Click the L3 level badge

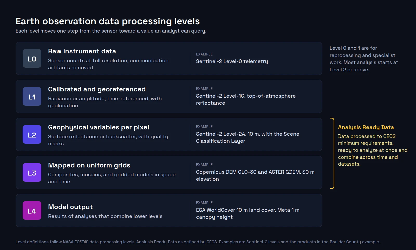pyautogui.click(x=32, y=172)
